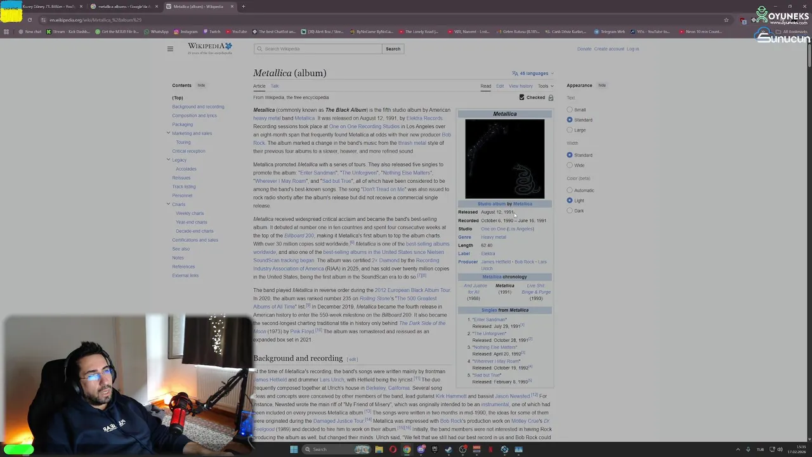Select Dark color mode
Viewport: 812px width, 457px height.
(570, 211)
